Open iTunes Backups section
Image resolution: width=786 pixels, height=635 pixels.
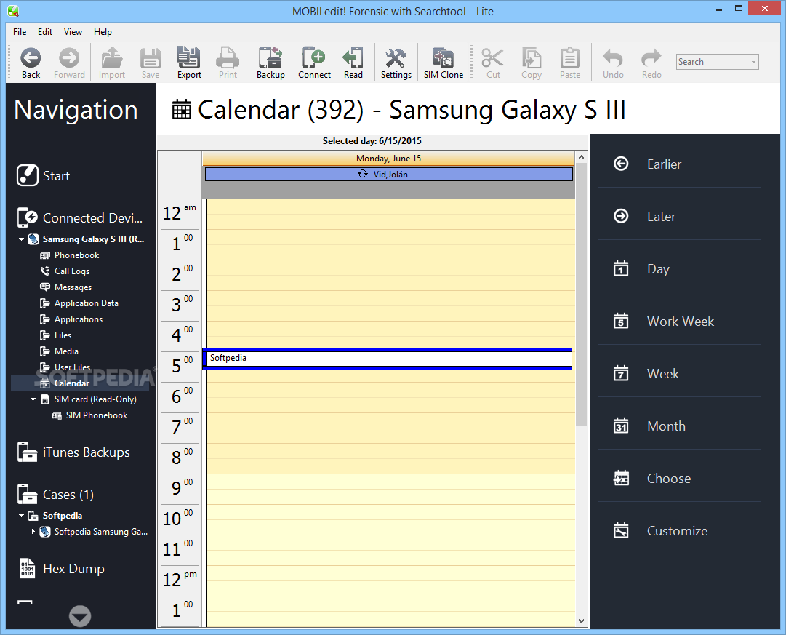click(x=73, y=452)
